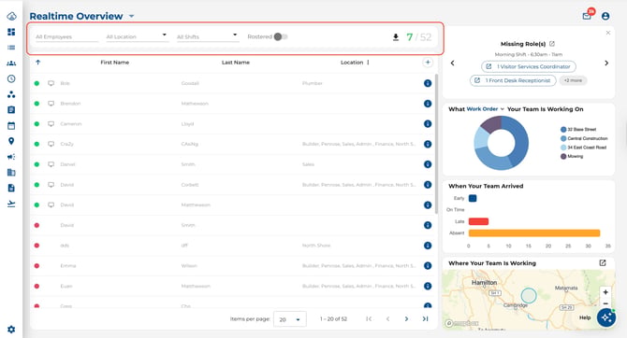
Task: Open the settings gear in sidebar
Action: tap(11, 330)
